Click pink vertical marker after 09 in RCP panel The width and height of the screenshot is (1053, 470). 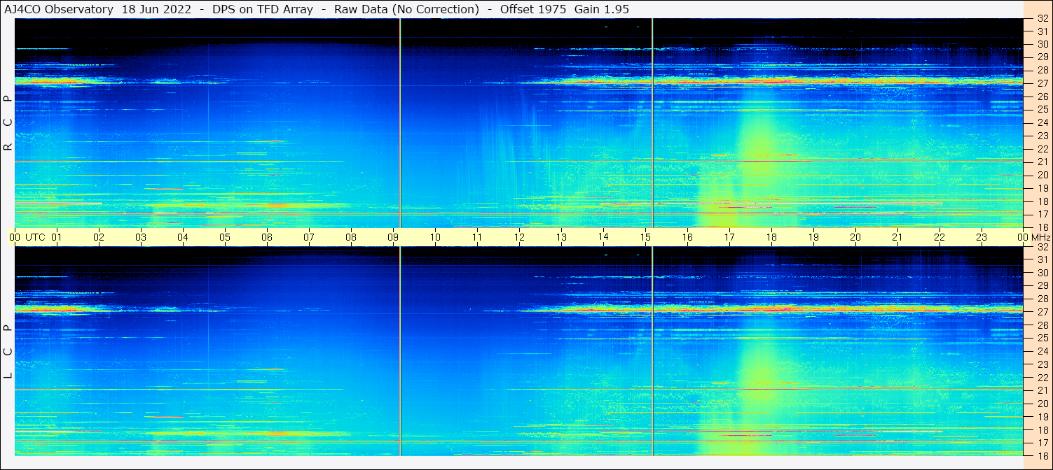(400, 123)
